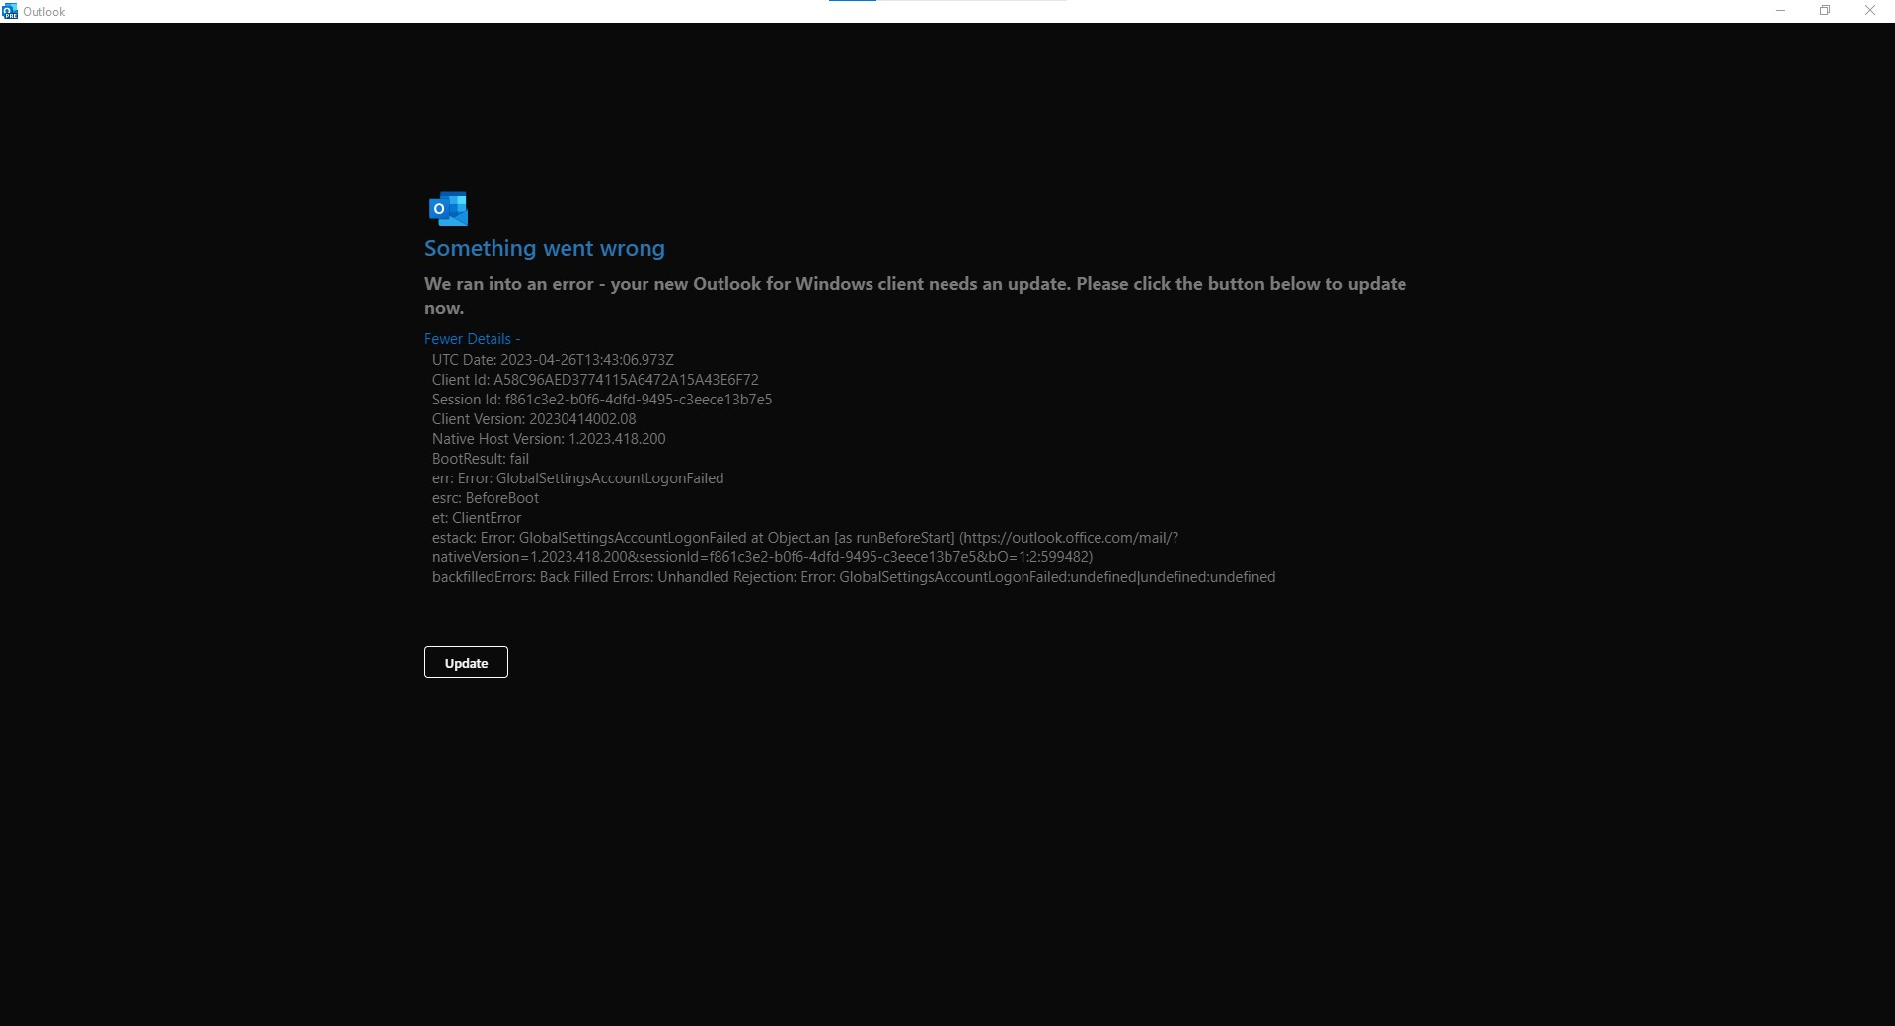
Task: Click the estack error line
Action: tap(805, 538)
